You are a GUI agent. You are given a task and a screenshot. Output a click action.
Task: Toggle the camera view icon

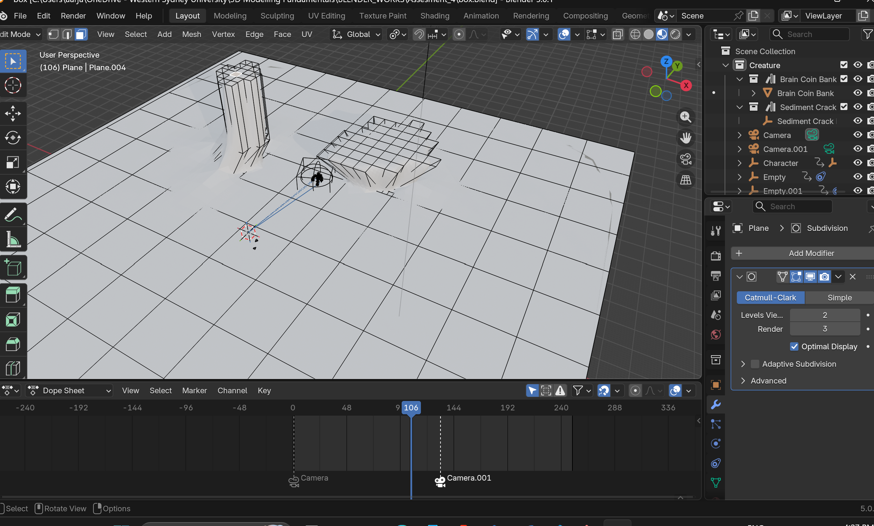click(685, 159)
